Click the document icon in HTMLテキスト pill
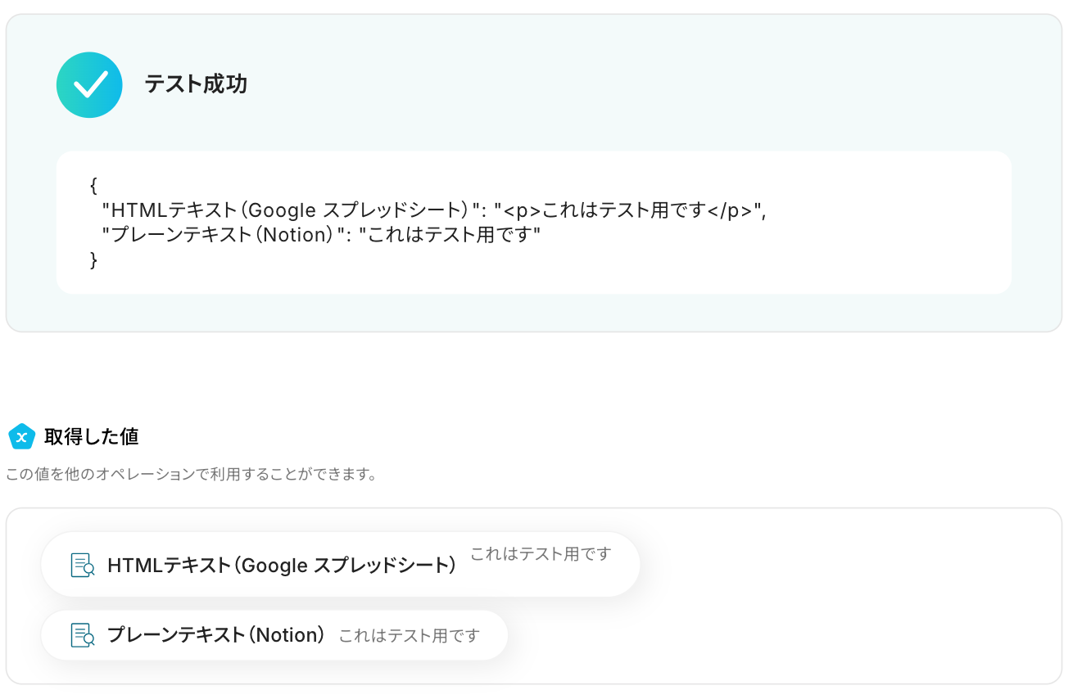 pyautogui.click(x=83, y=566)
